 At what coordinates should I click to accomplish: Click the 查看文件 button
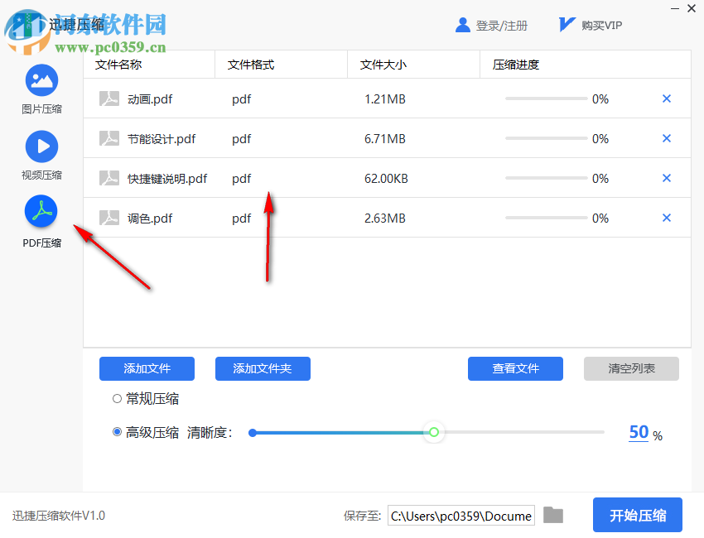tap(515, 368)
